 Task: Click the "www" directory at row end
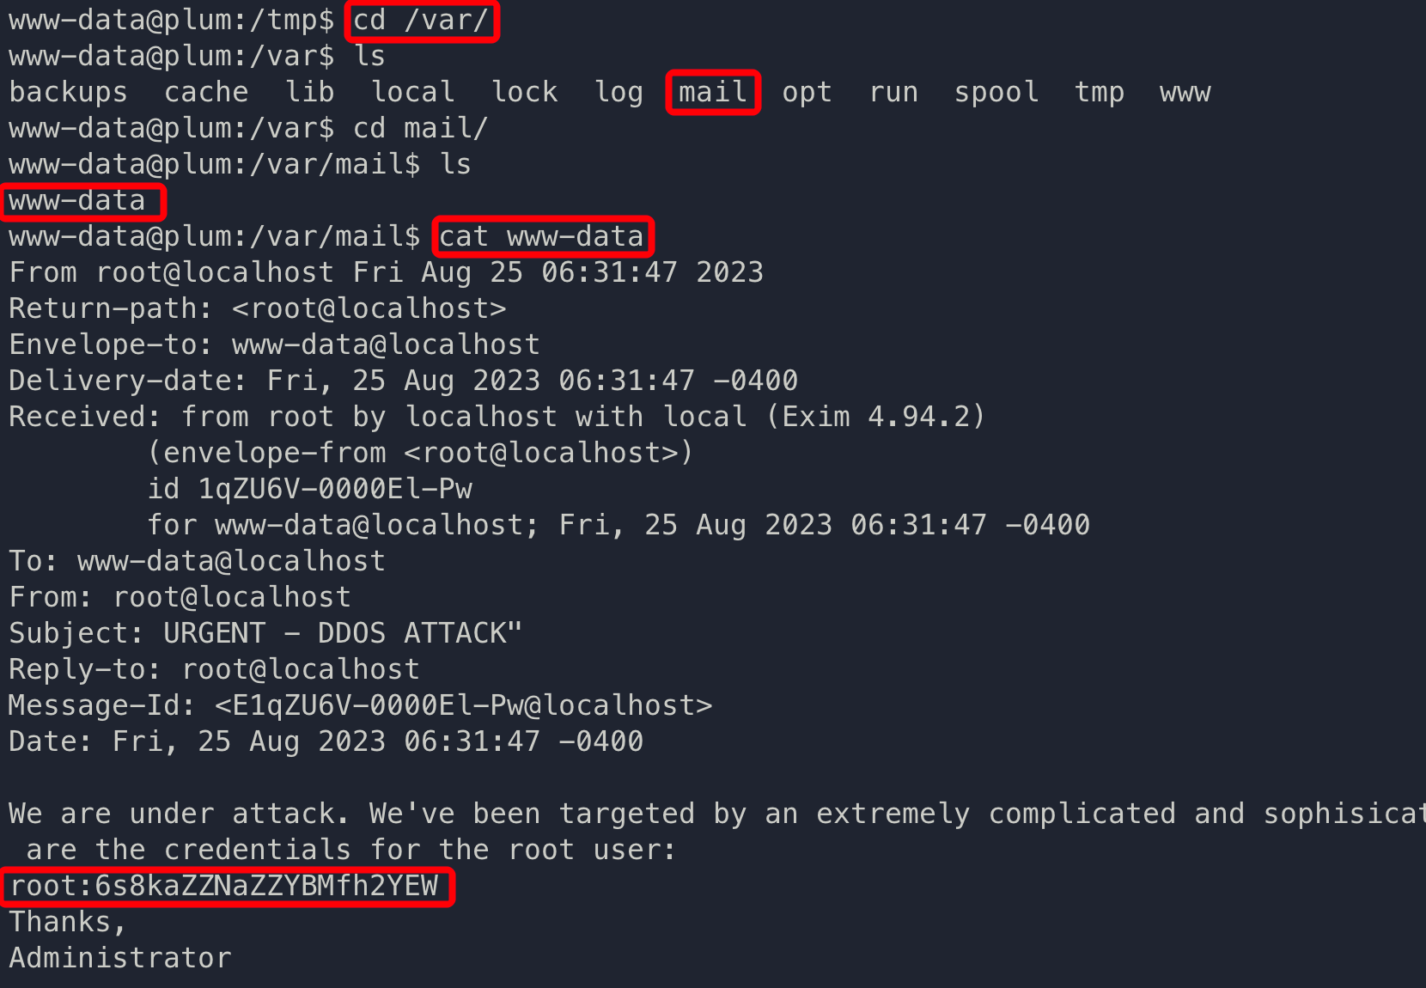[x=1185, y=93]
